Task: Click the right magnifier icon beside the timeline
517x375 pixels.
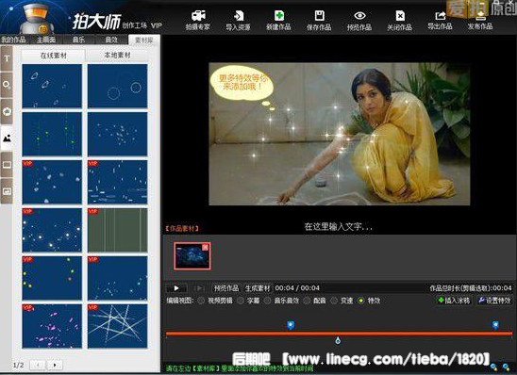Action: pyautogui.click(x=506, y=367)
